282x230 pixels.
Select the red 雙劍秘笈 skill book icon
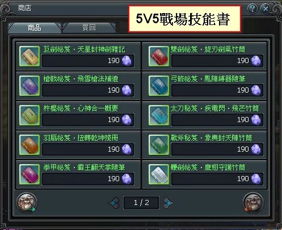[x=159, y=56]
